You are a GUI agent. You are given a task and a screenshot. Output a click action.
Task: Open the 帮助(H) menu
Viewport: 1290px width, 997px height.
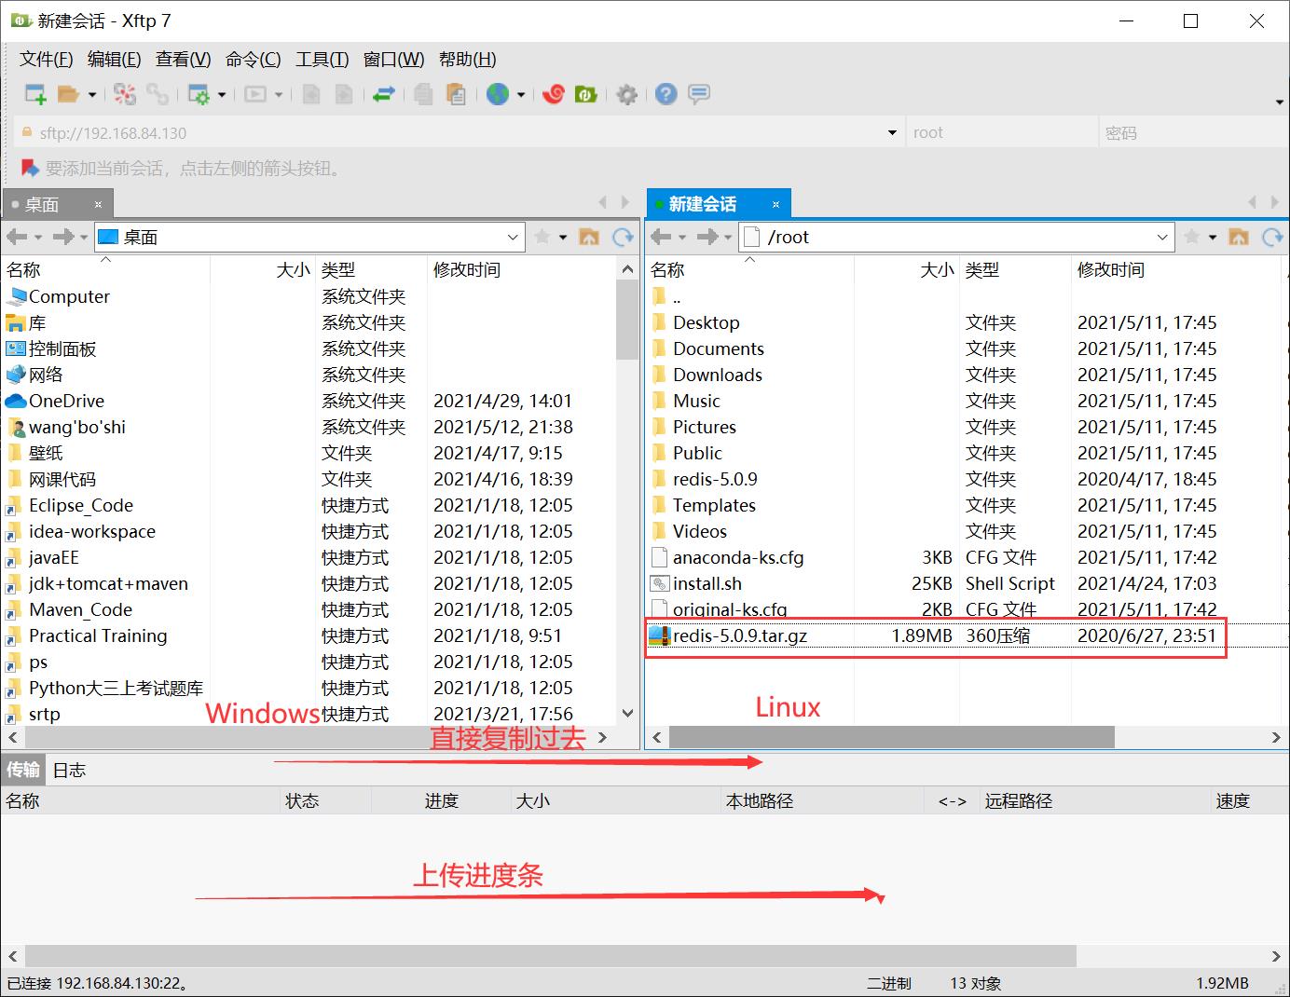(x=467, y=60)
